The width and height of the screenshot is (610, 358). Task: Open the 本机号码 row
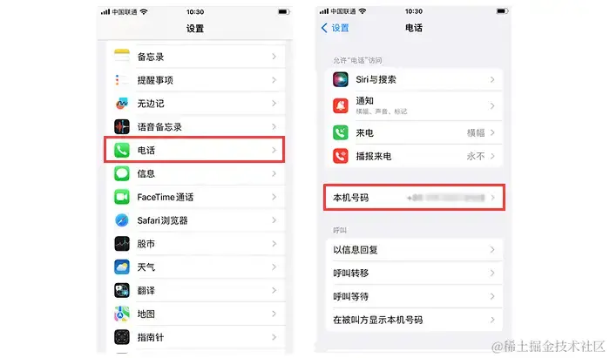414,198
